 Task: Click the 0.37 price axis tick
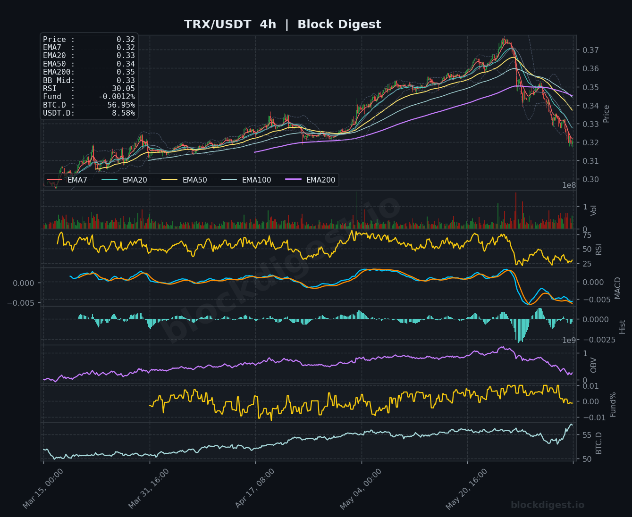coord(590,50)
